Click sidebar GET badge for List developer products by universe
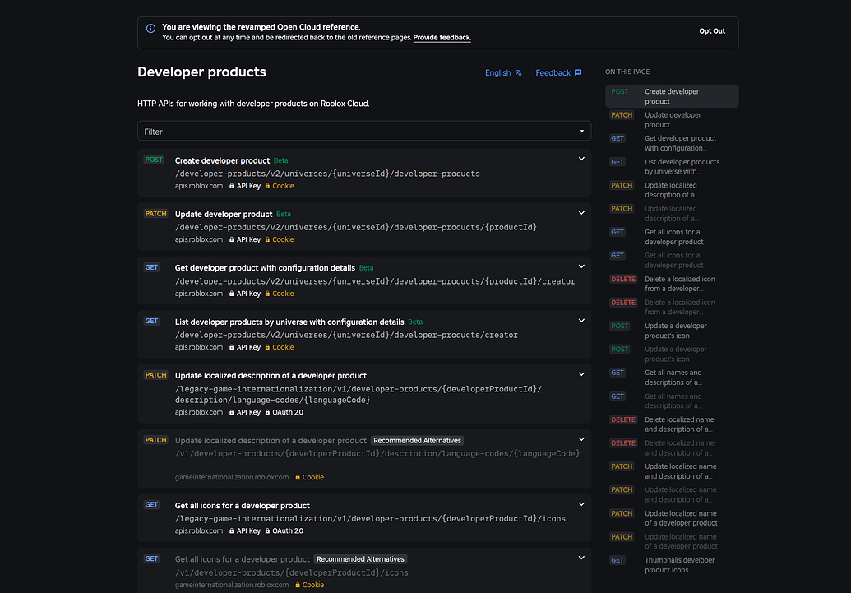Viewport: 851px width, 593px height. (617, 162)
